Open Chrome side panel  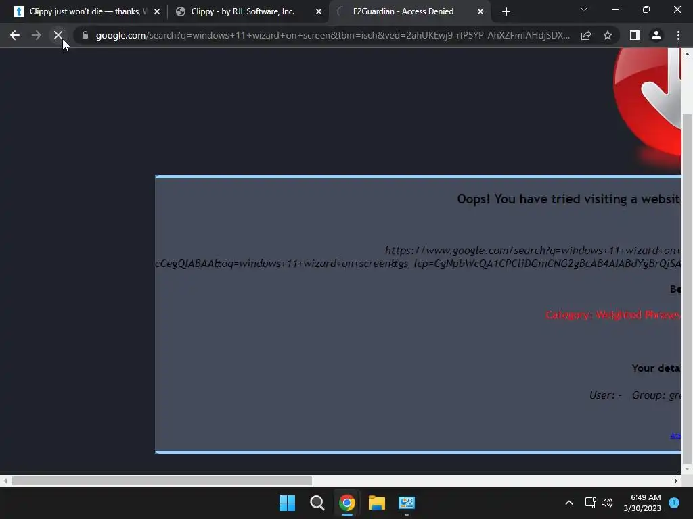pyautogui.click(x=635, y=35)
